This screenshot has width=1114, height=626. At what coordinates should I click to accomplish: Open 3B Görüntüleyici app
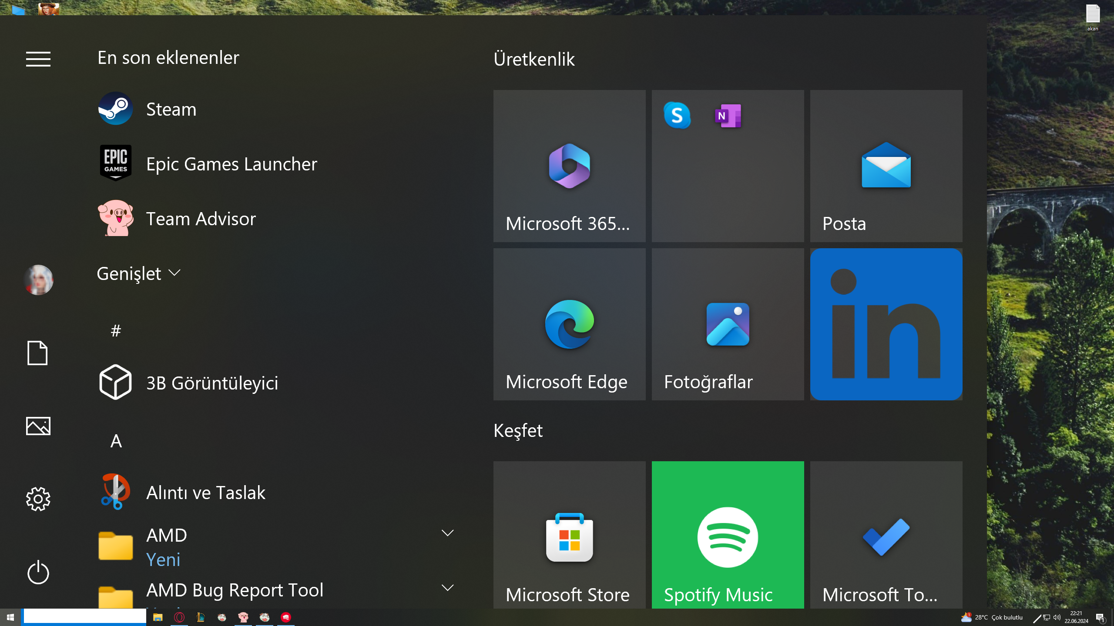pos(277,383)
